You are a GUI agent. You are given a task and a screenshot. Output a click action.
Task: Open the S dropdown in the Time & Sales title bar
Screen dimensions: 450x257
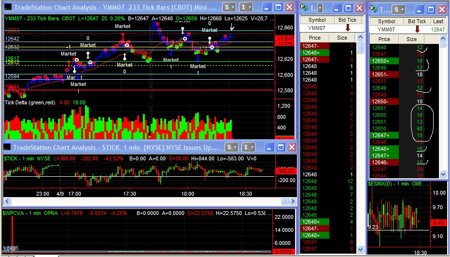click(399, 10)
